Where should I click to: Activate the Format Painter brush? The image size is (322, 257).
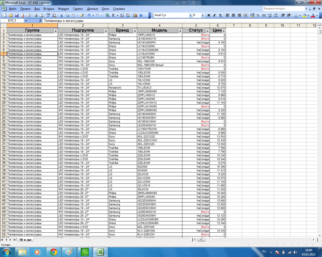(82, 15)
